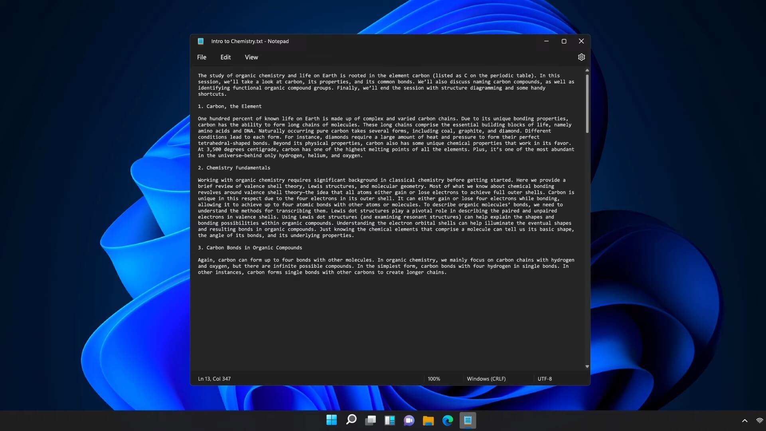
Task: Open Task View from taskbar
Action: click(370, 420)
